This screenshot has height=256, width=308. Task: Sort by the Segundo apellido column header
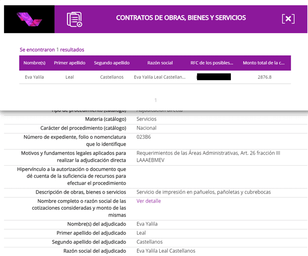(x=112, y=63)
